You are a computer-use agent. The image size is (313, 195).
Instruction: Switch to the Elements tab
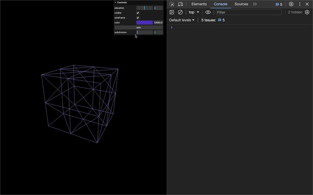(199, 4)
